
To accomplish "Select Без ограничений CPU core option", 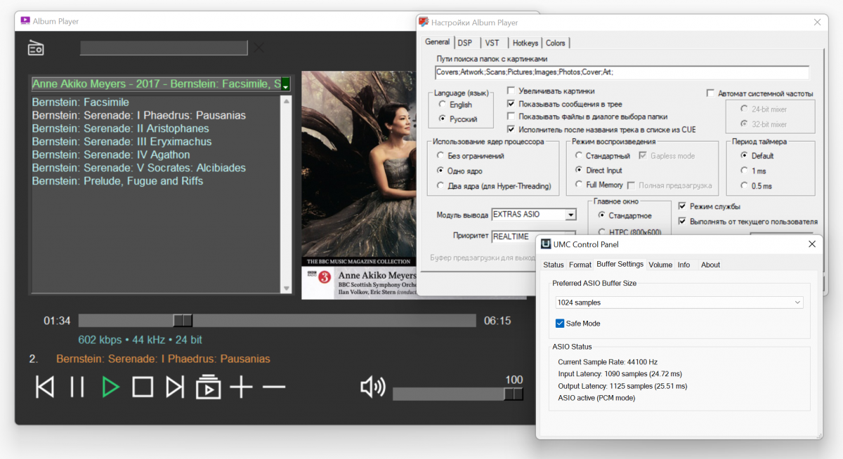I will pyautogui.click(x=440, y=156).
